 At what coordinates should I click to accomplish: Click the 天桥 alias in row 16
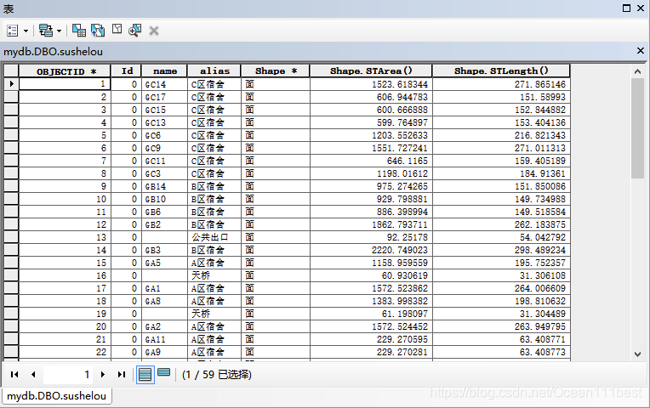tap(214, 276)
